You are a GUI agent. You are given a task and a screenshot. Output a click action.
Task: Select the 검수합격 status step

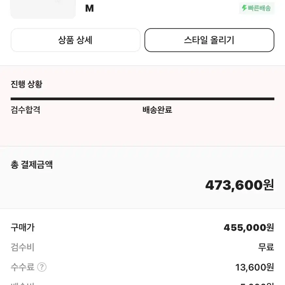[x=25, y=110]
